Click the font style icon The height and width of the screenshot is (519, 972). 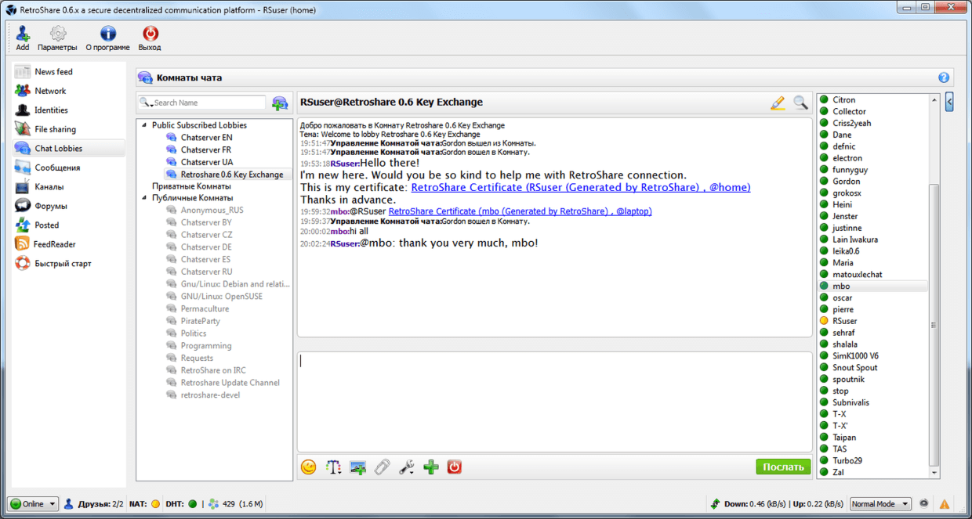tap(333, 467)
